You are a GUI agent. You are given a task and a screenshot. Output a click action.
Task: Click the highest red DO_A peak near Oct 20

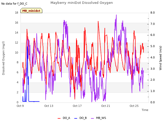[x=98, y=21]
